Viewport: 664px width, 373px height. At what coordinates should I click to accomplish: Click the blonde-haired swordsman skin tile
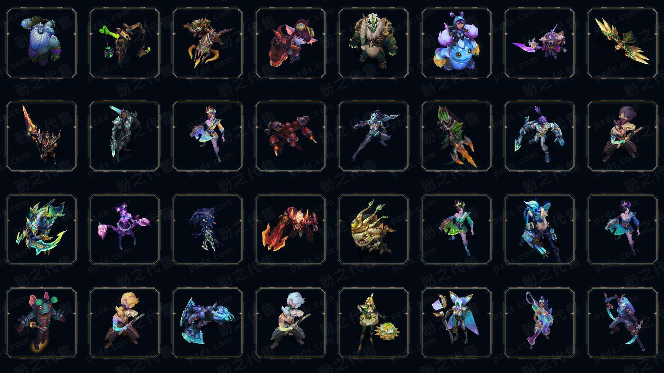pyautogui.click(x=124, y=323)
